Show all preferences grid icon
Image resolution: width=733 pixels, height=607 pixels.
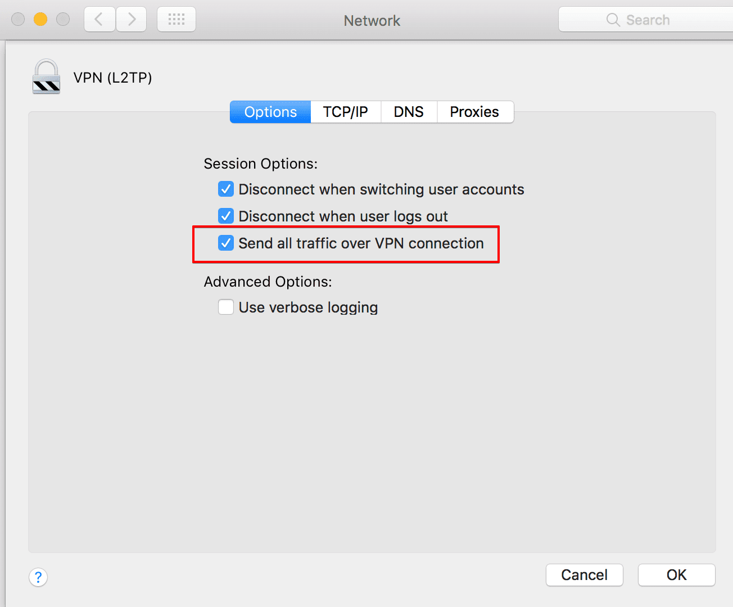(x=177, y=20)
